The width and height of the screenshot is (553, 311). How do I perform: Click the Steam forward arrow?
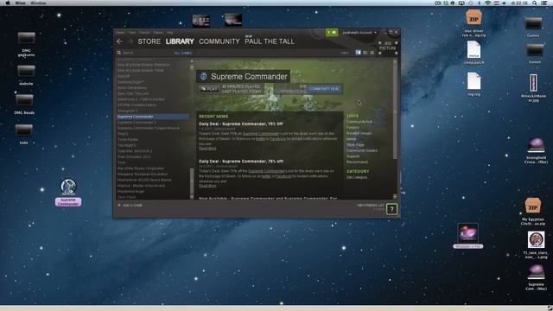(x=130, y=41)
